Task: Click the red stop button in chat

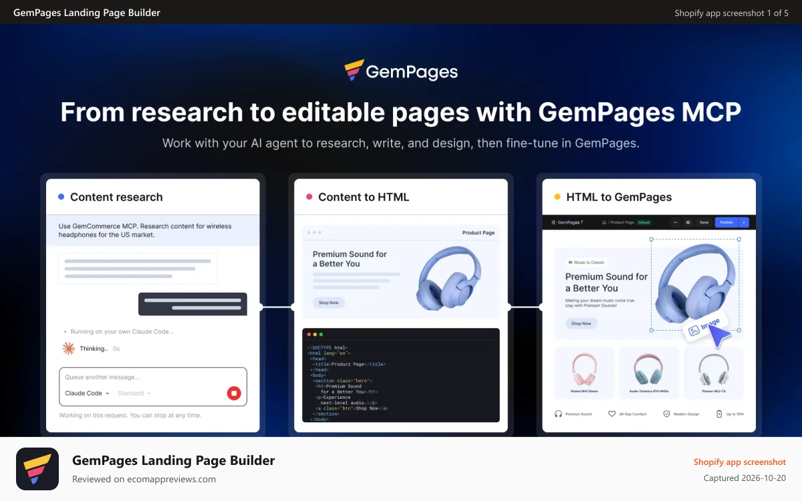Action: pyautogui.click(x=233, y=393)
